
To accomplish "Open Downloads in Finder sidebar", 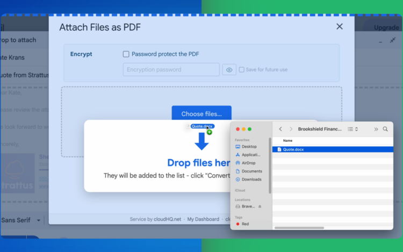I will [248, 179].
